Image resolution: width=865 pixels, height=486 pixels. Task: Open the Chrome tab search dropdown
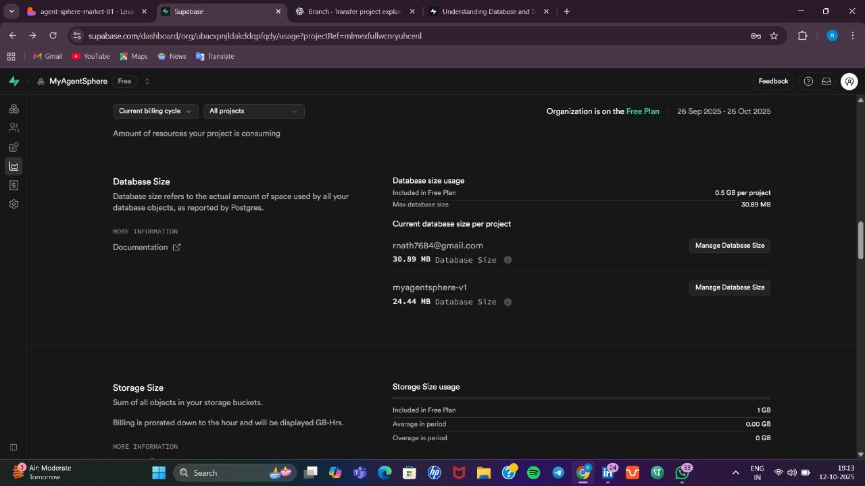(x=11, y=11)
